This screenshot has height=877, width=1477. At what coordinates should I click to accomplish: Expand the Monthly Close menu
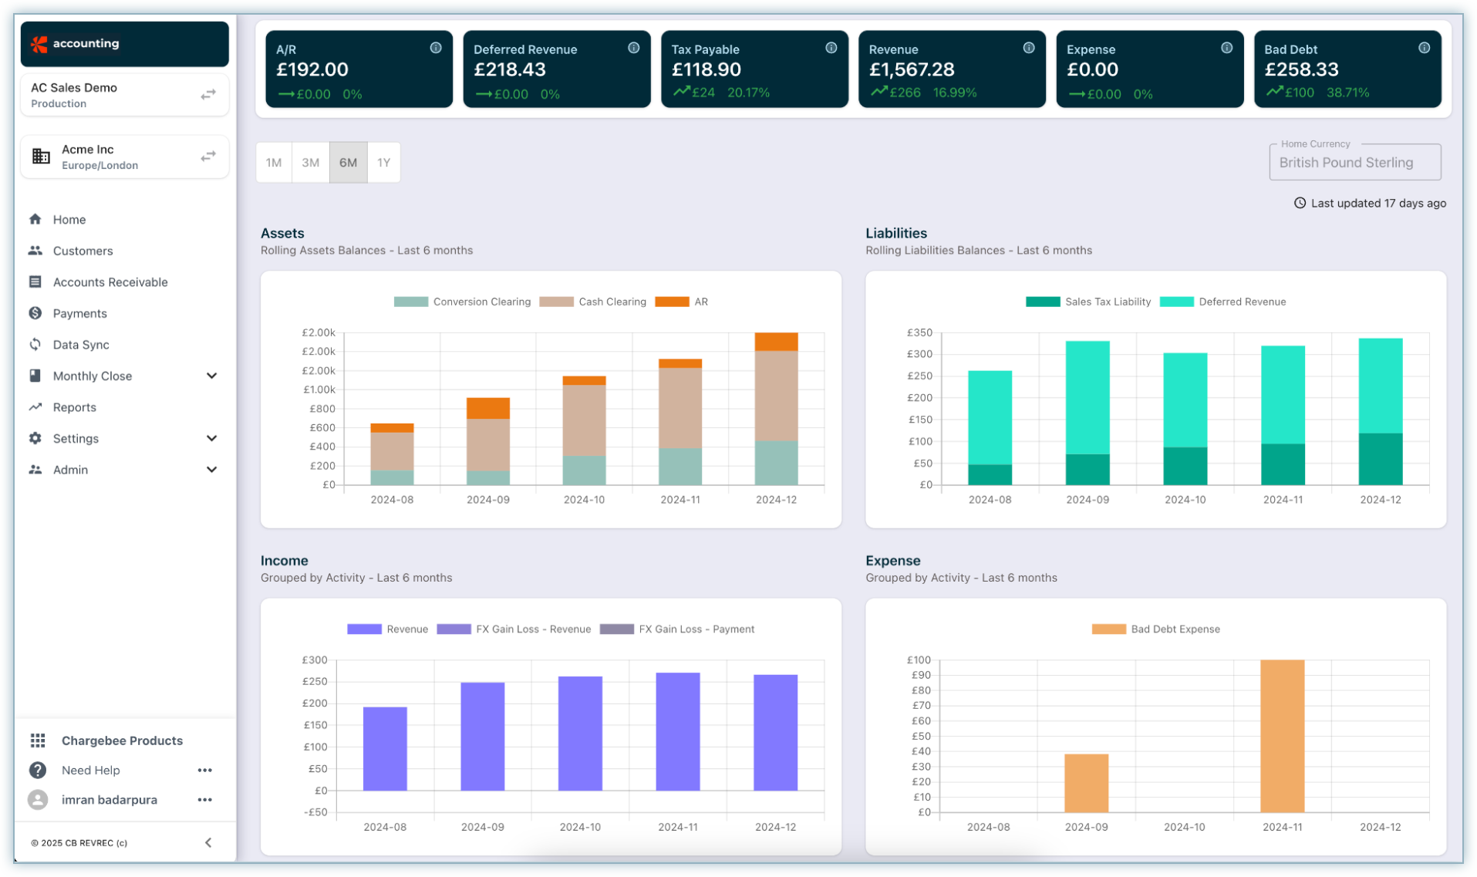tap(211, 376)
